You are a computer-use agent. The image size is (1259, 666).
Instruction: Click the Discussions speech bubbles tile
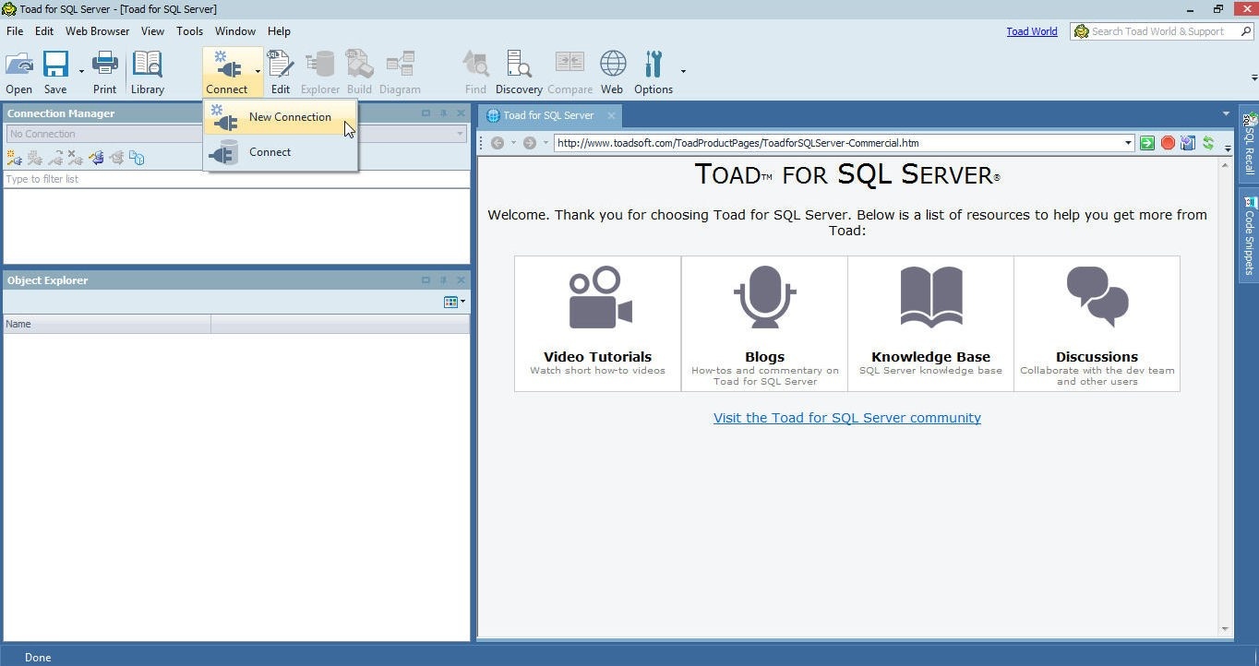coord(1097,324)
